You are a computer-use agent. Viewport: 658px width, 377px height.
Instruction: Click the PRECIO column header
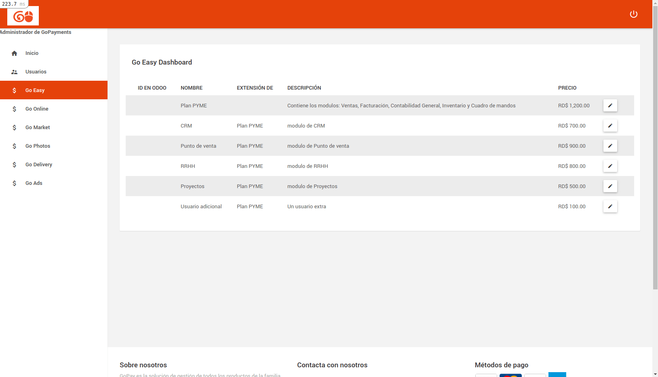567,88
